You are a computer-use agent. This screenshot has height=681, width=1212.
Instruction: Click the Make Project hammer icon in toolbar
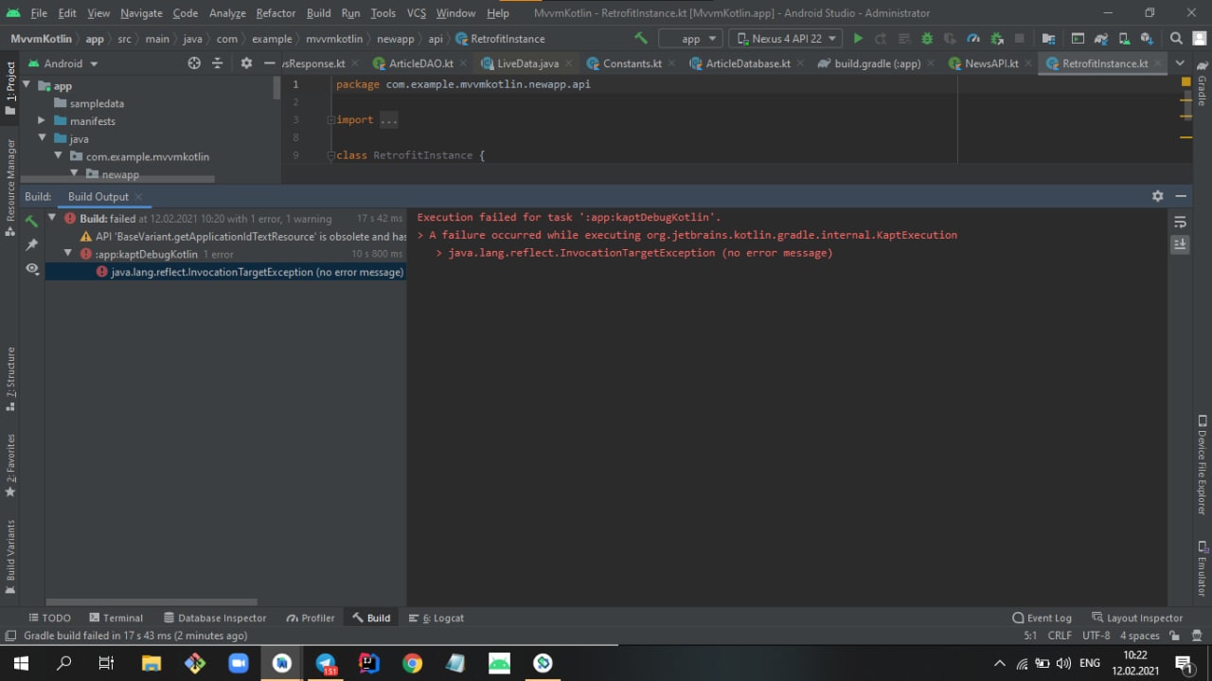pyautogui.click(x=641, y=39)
